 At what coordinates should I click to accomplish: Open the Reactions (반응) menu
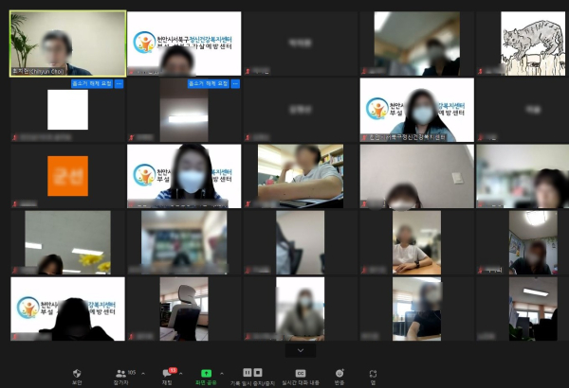pos(340,373)
